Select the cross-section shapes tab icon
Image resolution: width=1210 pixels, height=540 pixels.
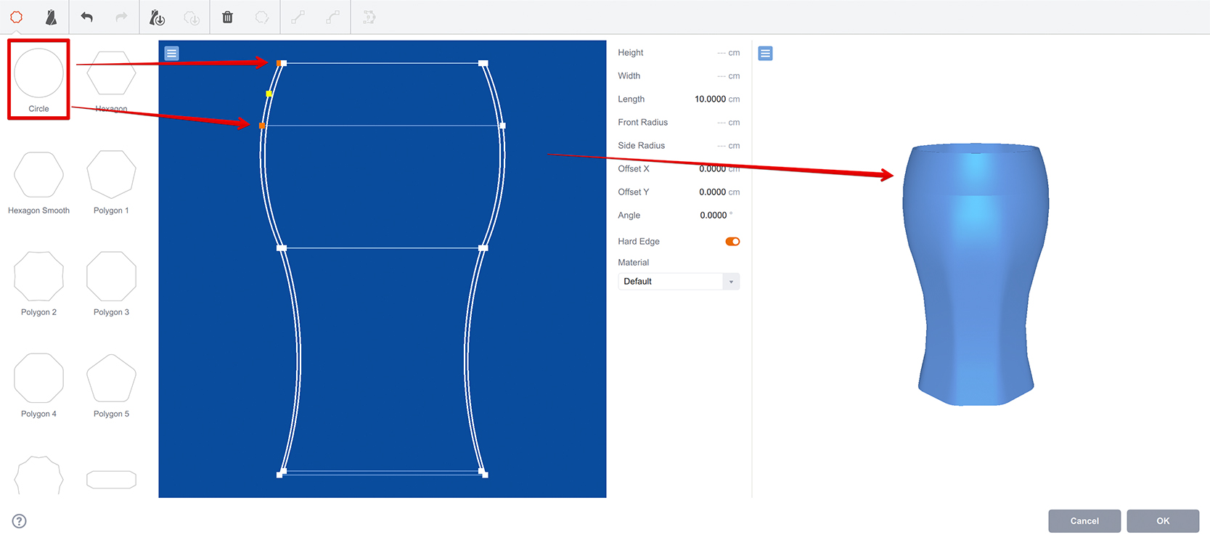pyautogui.click(x=16, y=17)
